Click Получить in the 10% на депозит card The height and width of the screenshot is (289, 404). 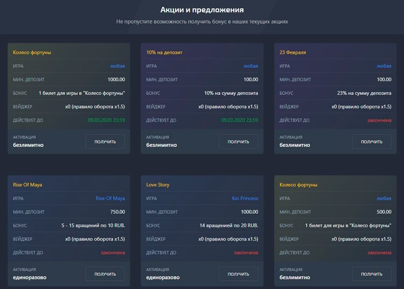pos(238,142)
